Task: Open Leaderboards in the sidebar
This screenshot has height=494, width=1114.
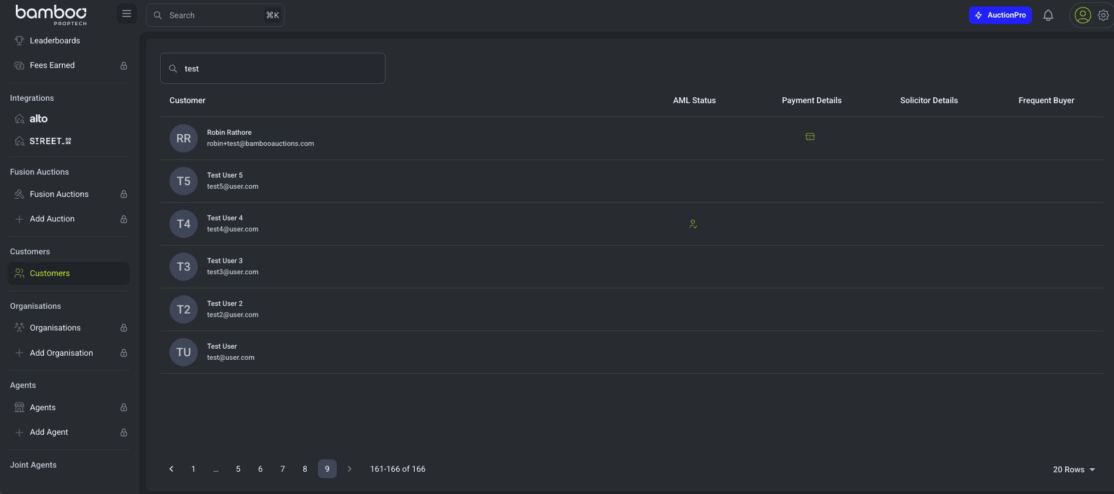Action: [x=55, y=40]
